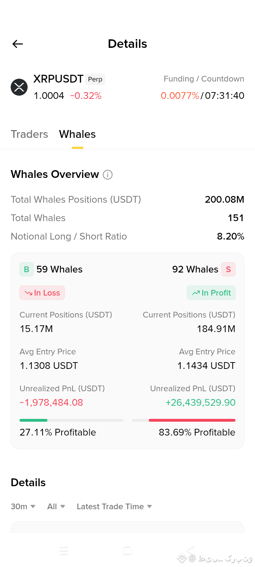The height and width of the screenshot is (567, 255).
Task: Open the XRP coin logo
Action: tap(19, 87)
